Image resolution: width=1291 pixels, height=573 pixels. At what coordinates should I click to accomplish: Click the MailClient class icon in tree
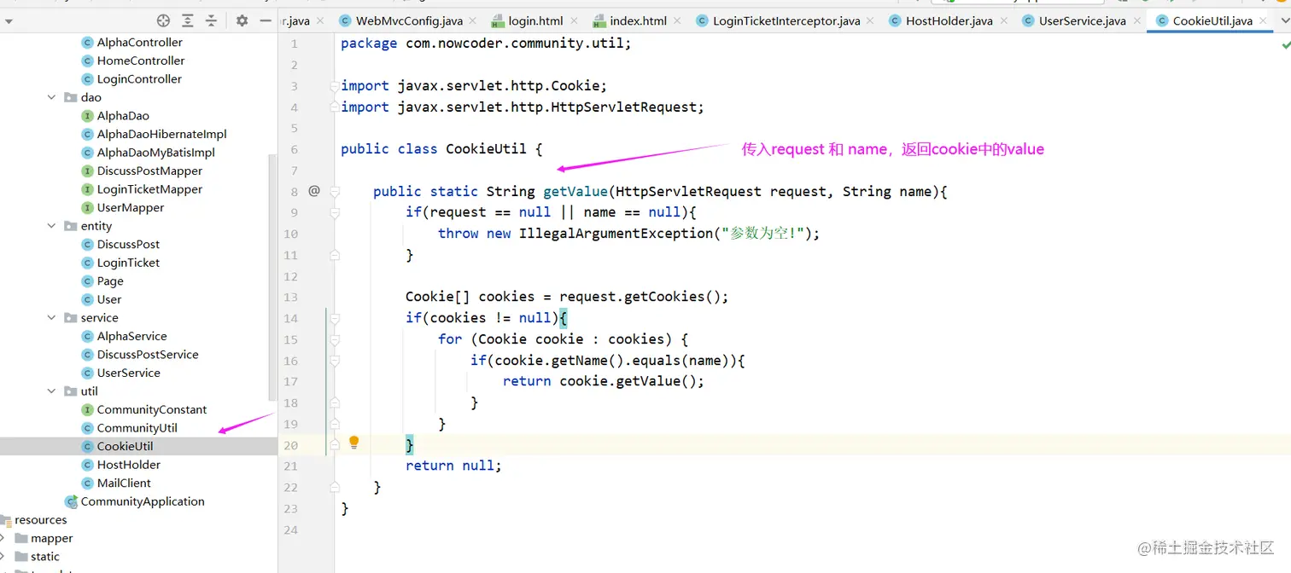[x=87, y=483]
